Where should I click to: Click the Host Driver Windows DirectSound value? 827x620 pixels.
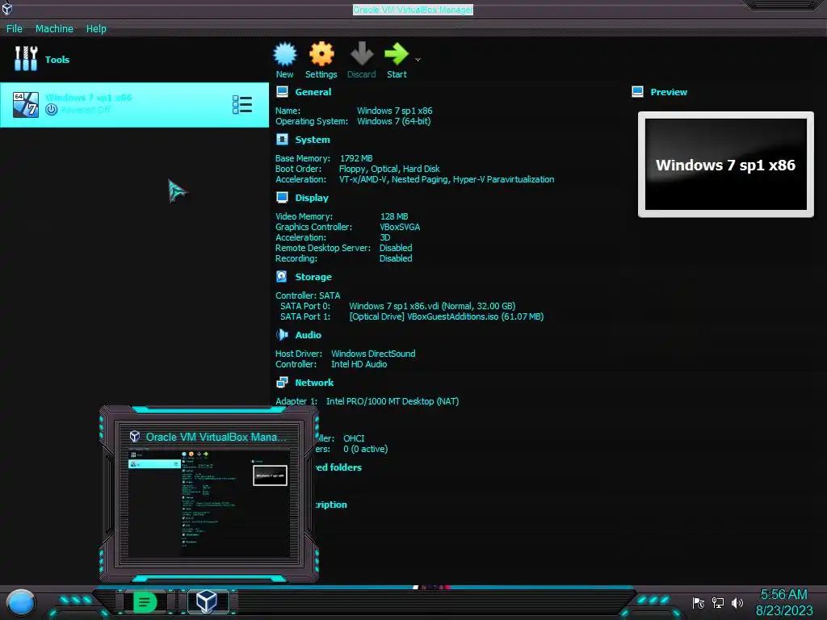(x=373, y=354)
